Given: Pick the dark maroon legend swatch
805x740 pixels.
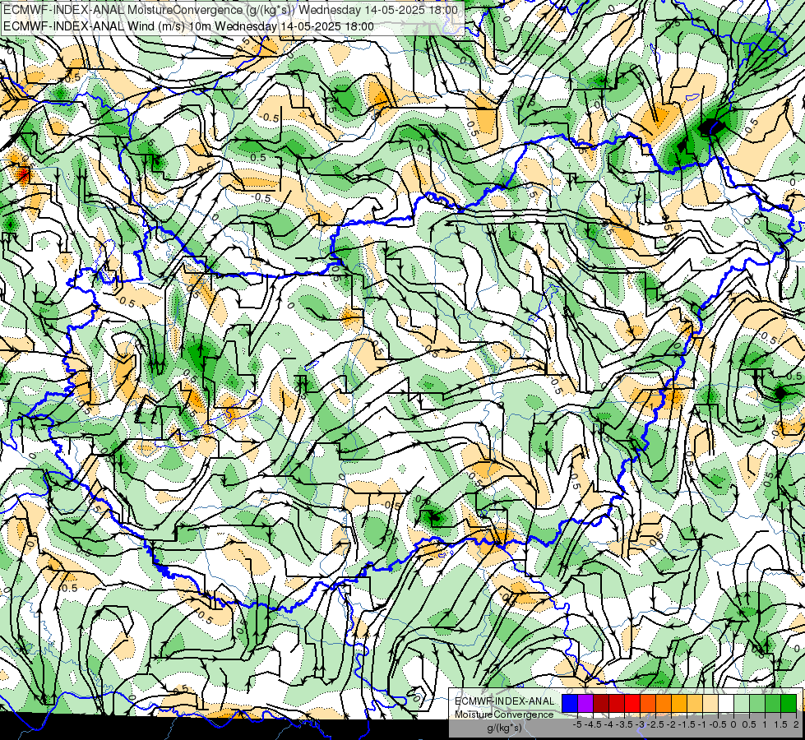Looking at the screenshot, I should 601,704.
